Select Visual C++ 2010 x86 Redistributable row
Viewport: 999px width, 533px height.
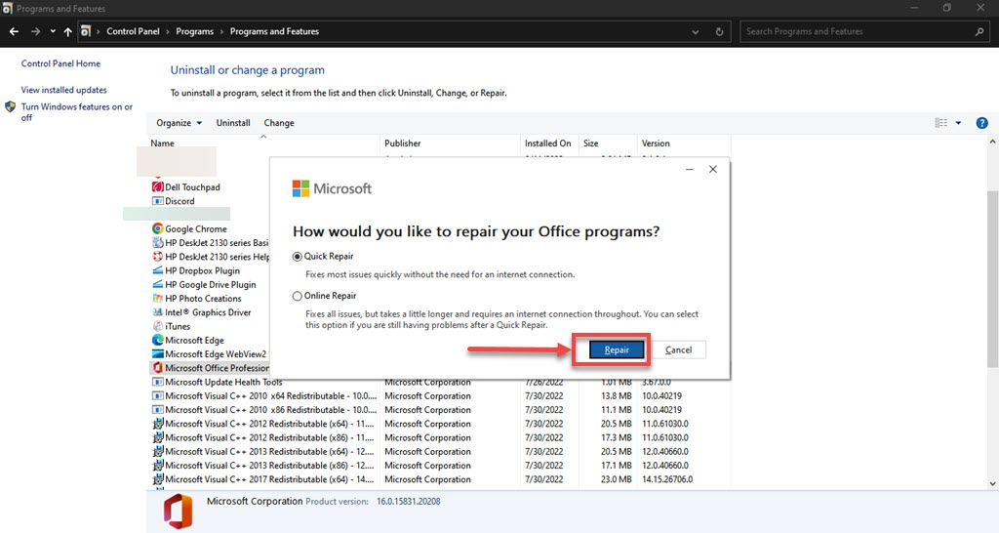point(440,410)
